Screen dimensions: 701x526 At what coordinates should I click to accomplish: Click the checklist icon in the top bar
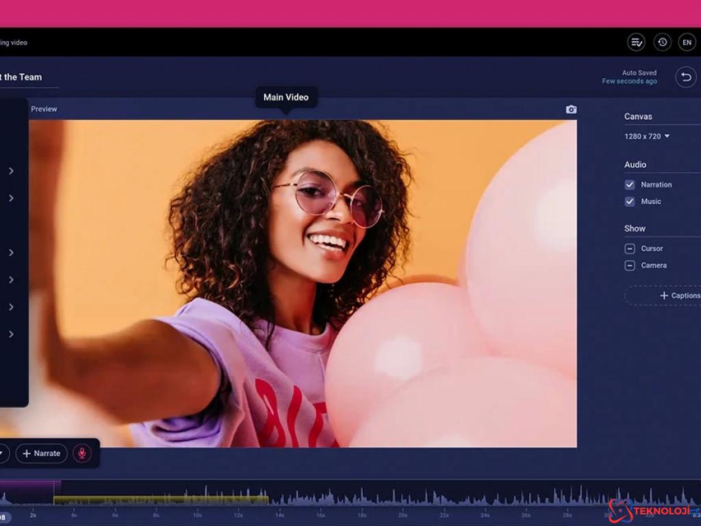(636, 42)
